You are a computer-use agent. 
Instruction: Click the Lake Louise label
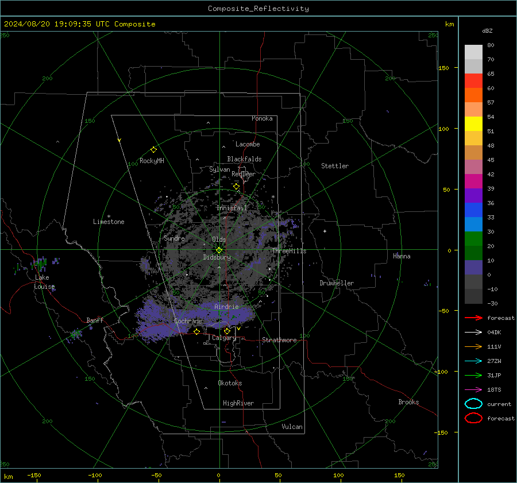[44, 282]
